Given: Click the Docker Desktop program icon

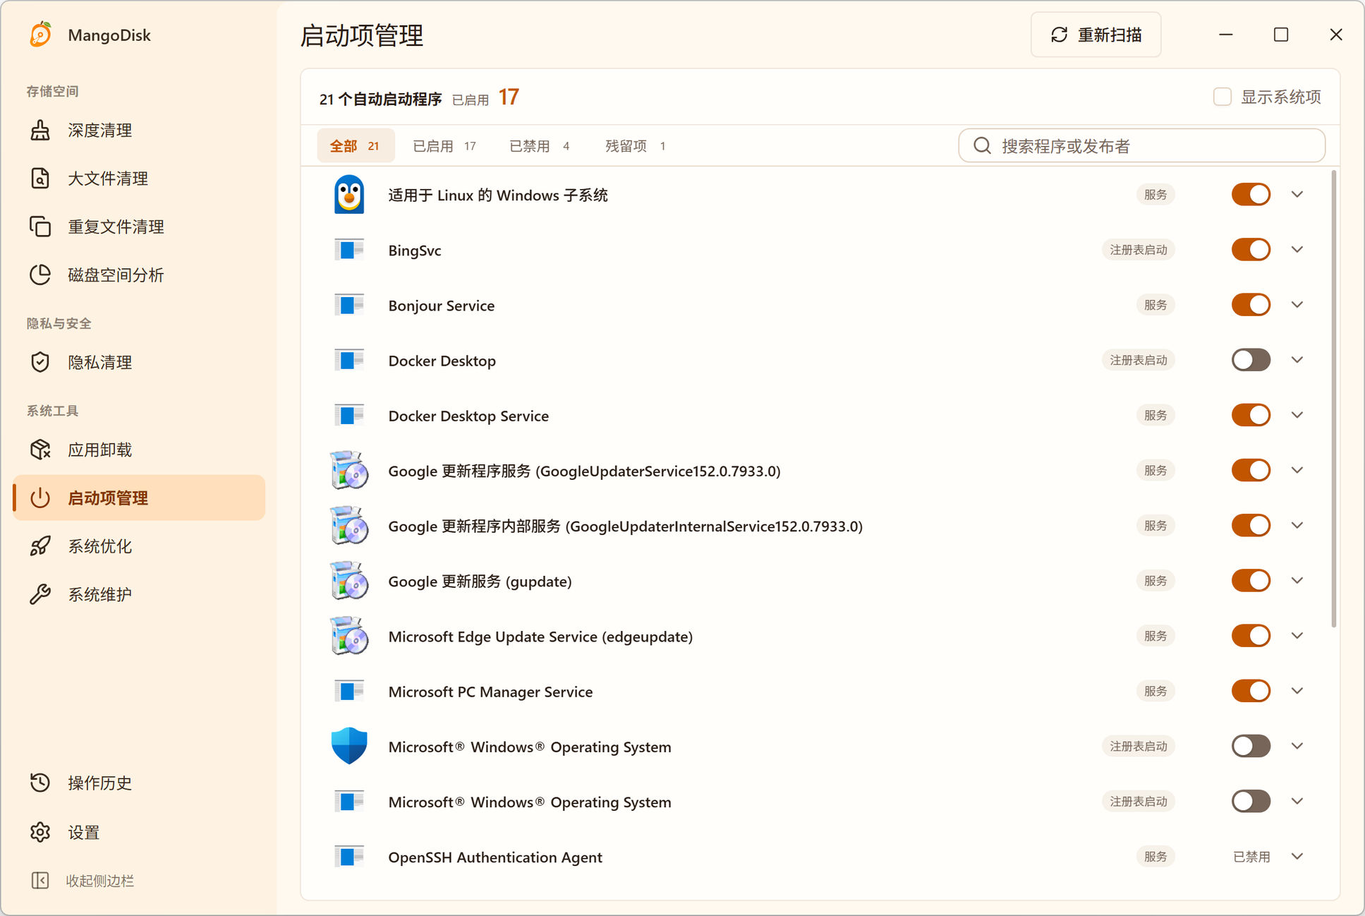Looking at the screenshot, I should (349, 359).
